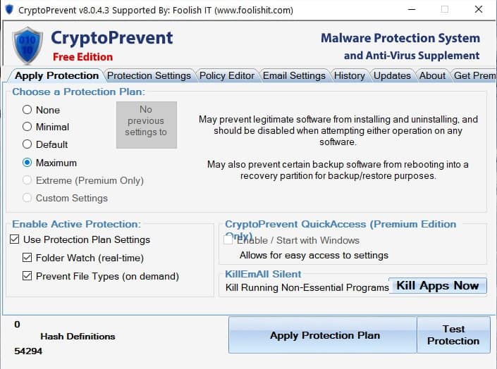
Task: Choose the Default protection plan
Action: point(27,144)
